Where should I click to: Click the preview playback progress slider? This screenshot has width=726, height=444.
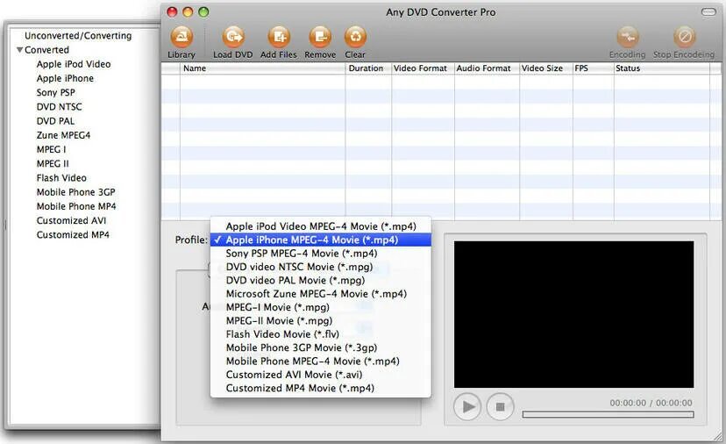tap(608, 414)
